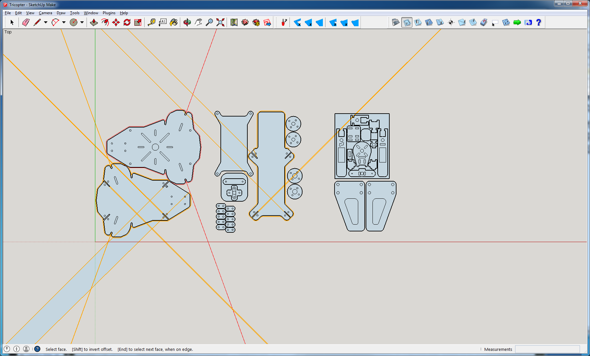This screenshot has height=356, width=590.
Task: Click the Measurements input box
Action: [x=547, y=349]
